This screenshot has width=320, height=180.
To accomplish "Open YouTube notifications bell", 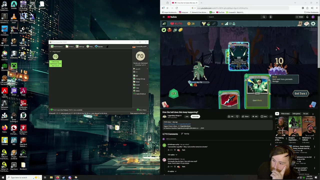I will pyautogui.click(x=307, y=17).
